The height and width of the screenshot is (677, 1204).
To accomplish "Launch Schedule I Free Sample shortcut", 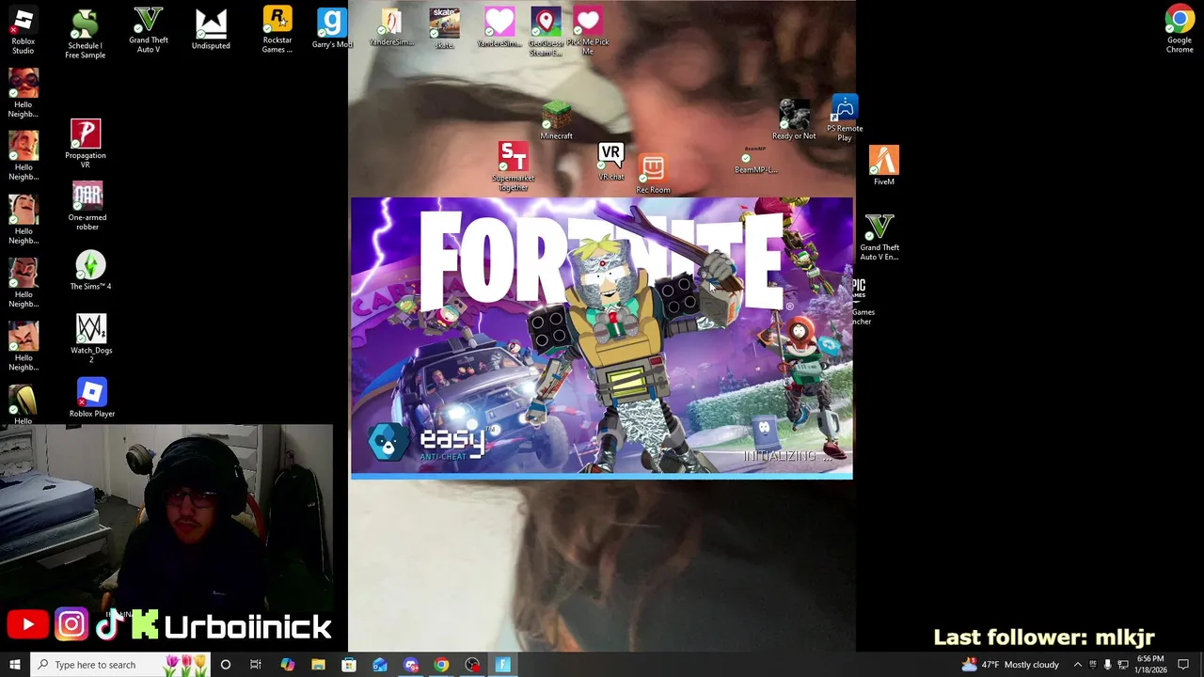I will coord(85,33).
